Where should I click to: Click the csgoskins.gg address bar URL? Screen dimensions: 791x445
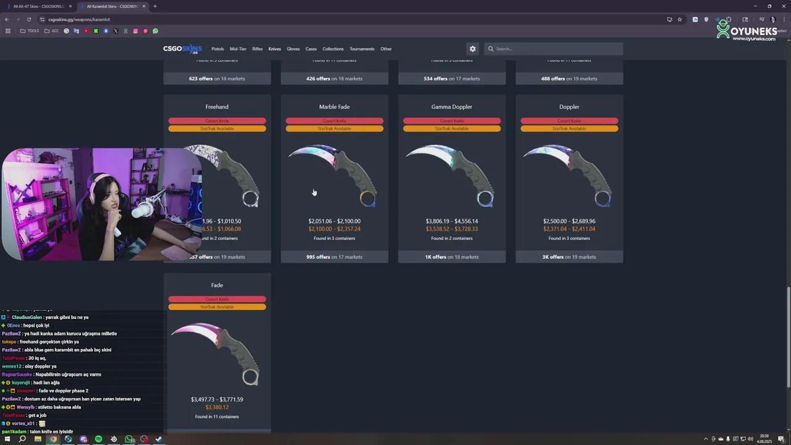79,19
